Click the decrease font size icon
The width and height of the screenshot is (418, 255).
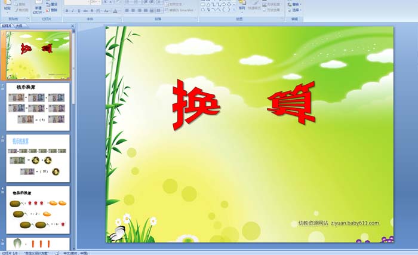point(110,2)
